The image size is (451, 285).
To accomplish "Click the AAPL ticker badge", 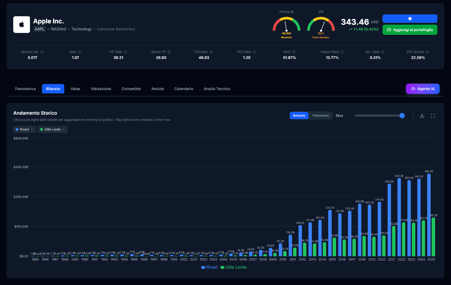I will 39,29.
